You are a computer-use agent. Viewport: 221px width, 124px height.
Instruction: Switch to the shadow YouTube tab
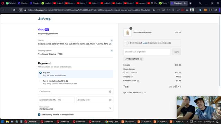[x=117, y=3]
